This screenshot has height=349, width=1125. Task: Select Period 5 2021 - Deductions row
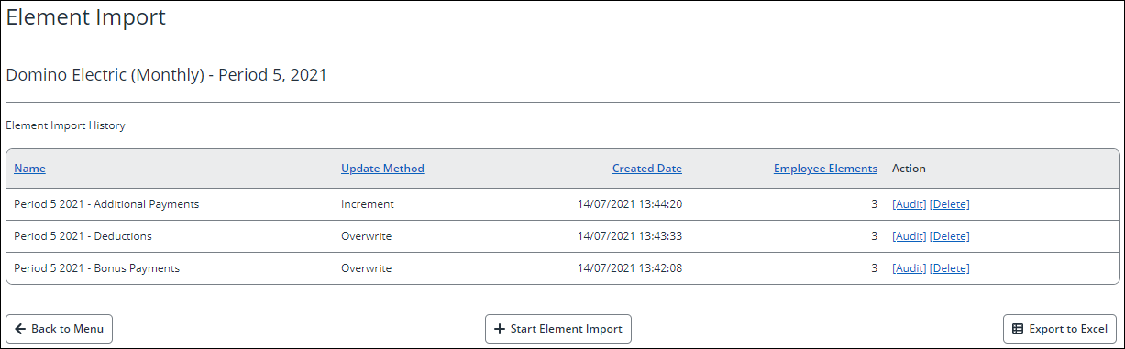(x=562, y=236)
